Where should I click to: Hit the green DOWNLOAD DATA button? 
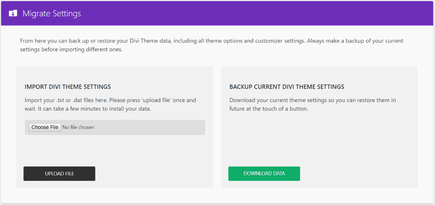coord(264,173)
